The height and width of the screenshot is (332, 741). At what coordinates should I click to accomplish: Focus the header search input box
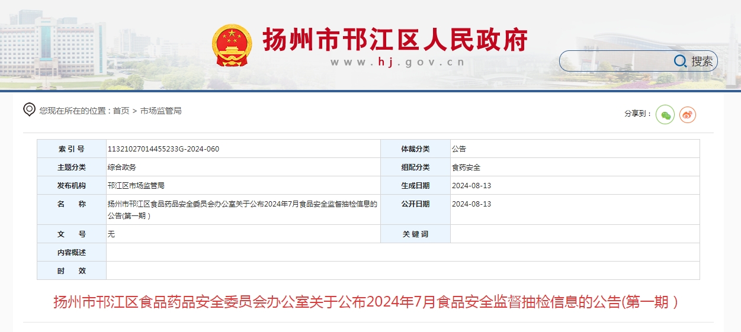616,61
